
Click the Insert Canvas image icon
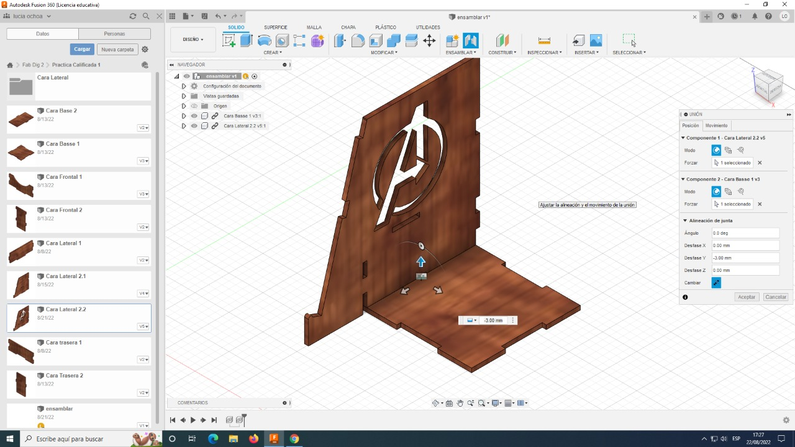[596, 41]
